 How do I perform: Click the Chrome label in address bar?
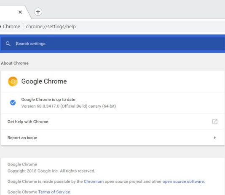click(11, 27)
